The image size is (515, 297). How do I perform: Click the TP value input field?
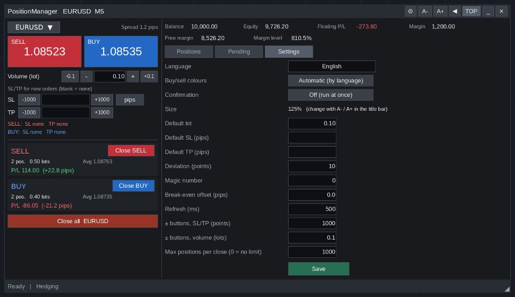tap(65, 112)
